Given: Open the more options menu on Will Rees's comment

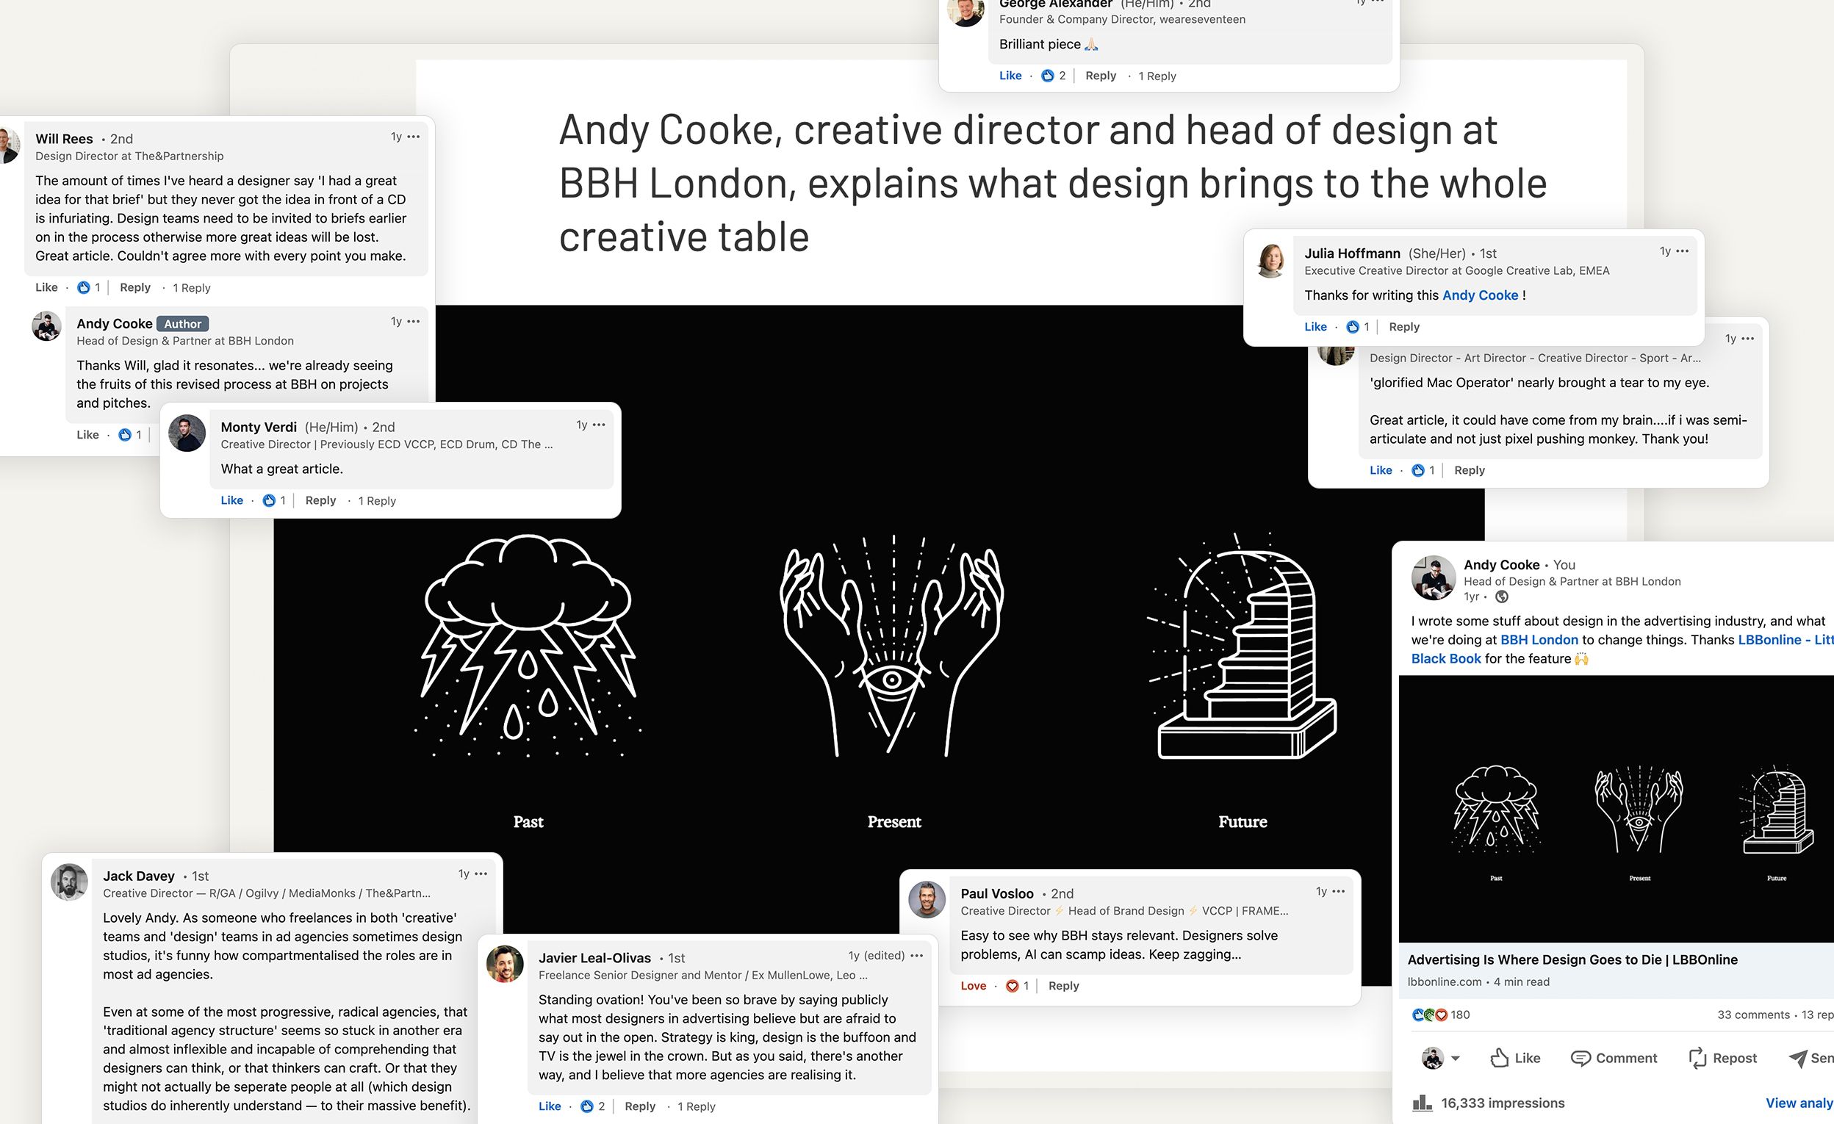Looking at the screenshot, I should click(x=414, y=137).
